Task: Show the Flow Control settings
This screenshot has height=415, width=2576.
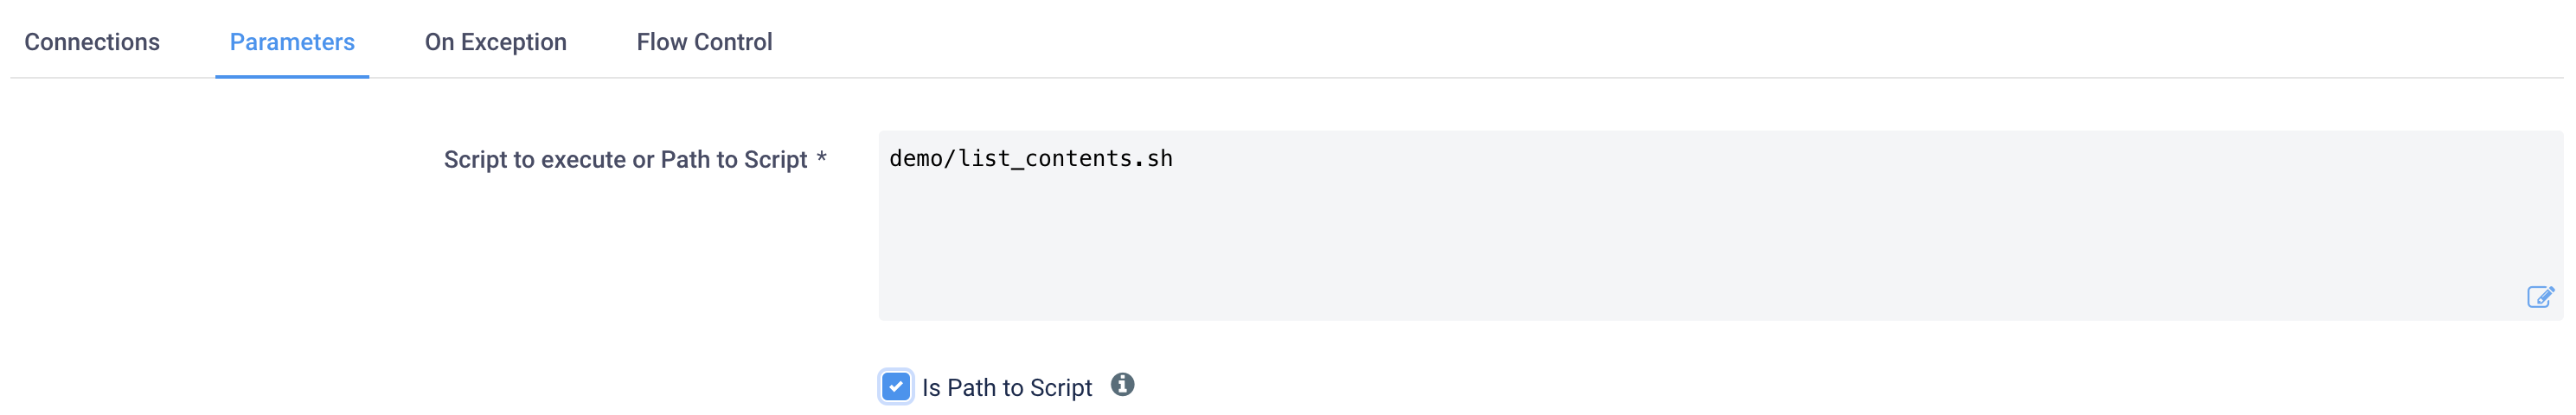Action: tap(704, 42)
